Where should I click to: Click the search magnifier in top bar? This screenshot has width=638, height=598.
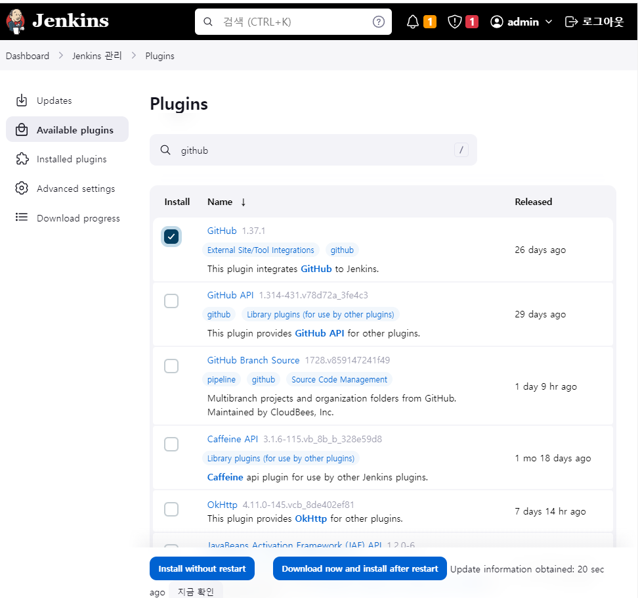coord(208,22)
